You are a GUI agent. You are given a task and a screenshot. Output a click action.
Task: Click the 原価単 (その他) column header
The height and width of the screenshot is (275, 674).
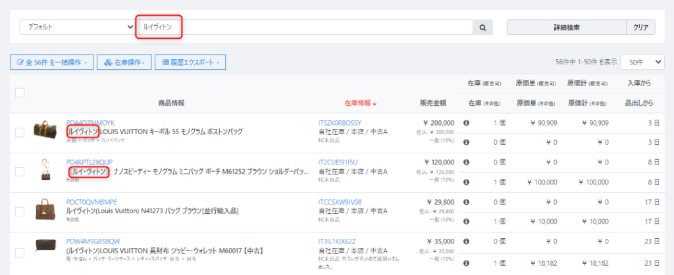[x=536, y=103]
